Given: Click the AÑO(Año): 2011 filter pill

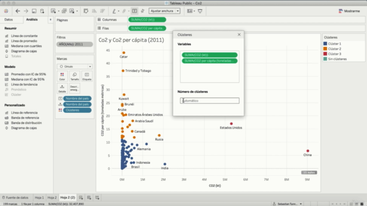Looking at the screenshot, I should [x=75, y=44].
